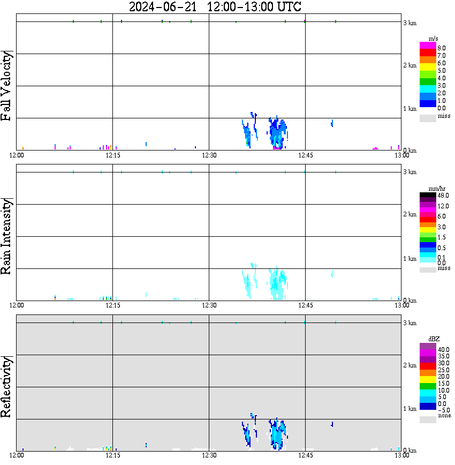Screen dimensions: 455x465
Task: Click the magenta swatch in the Fall Velocity legend
Action: 428,46
